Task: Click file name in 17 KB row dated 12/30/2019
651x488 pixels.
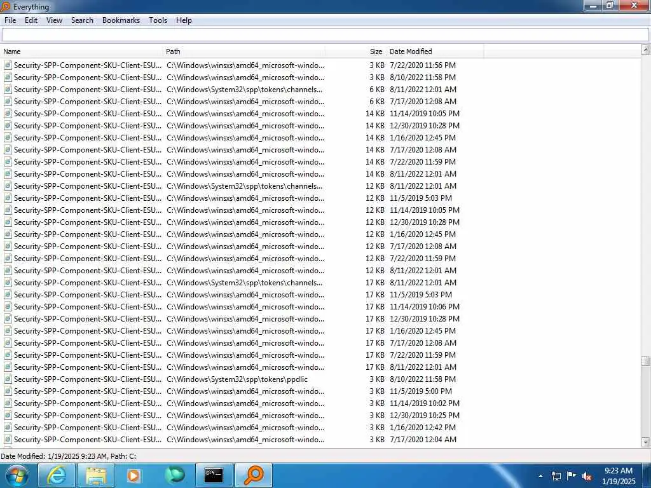Action: click(88, 319)
